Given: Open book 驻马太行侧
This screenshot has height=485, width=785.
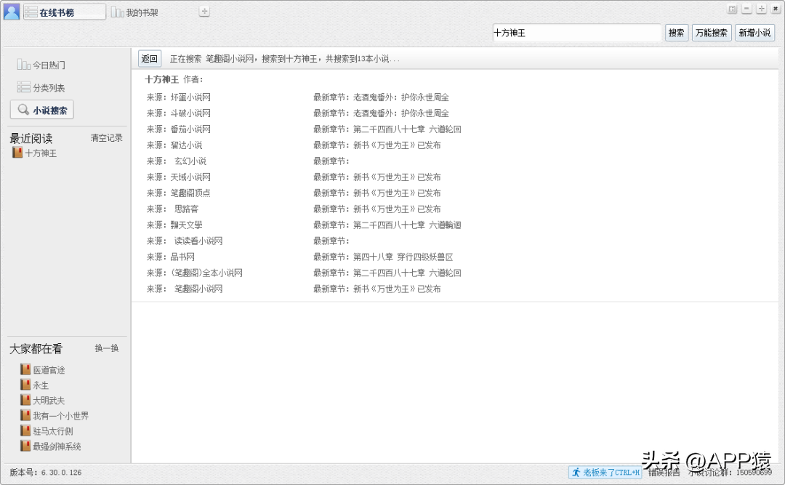Looking at the screenshot, I should pos(53,431).
